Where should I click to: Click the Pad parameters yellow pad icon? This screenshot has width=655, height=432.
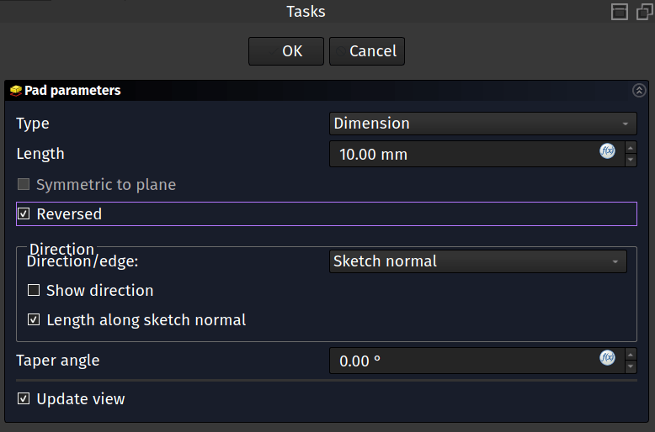click(x=16, y=91)
